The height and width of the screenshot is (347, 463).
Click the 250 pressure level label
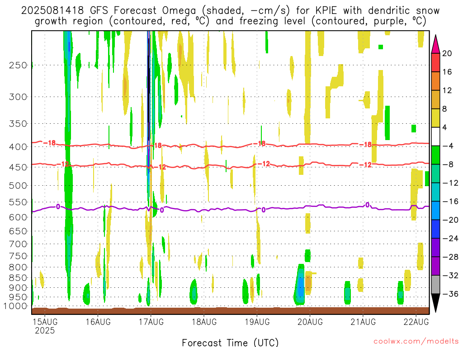tap(18, 65)
